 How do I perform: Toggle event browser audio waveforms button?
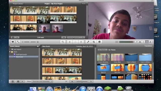pos(72,81)
